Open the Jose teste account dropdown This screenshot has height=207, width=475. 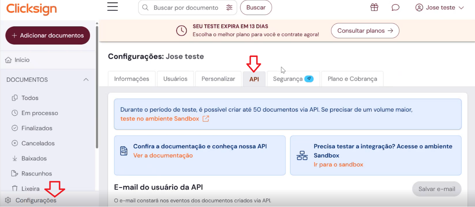(439, 8)
